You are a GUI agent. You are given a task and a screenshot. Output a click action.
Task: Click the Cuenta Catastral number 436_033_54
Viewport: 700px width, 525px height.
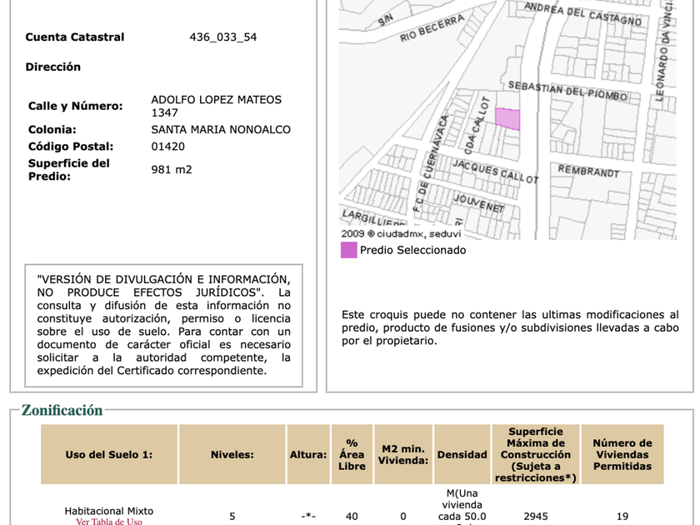(x=223, y=37)
